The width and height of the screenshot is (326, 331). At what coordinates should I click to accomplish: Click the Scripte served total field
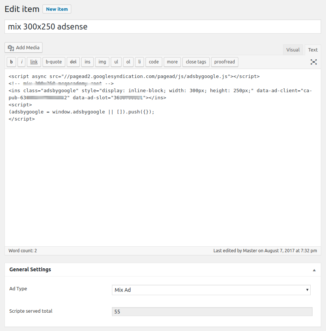pyautogui.click(x=212, y=312)
